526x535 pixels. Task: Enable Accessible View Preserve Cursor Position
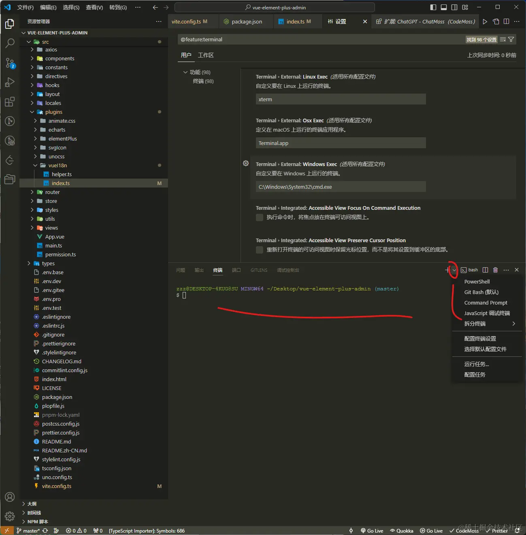point(260,250)
